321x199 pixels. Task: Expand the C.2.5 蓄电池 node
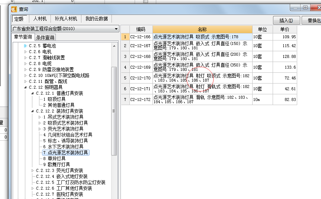pos(25,46)
